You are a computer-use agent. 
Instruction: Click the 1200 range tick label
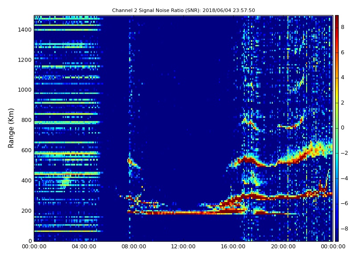[x=25, y=60]
